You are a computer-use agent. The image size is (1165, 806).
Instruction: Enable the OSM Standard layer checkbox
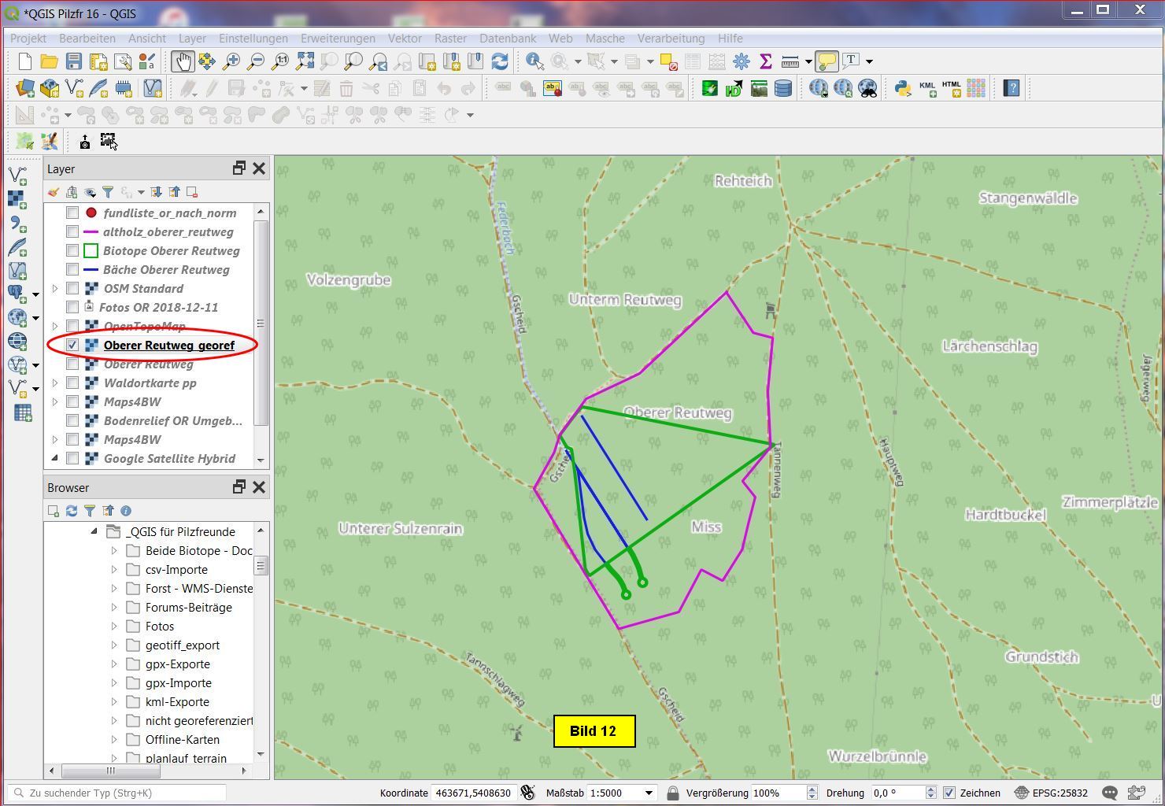[x=72, y=288]
